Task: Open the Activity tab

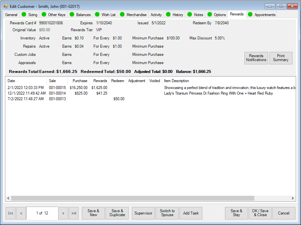Action: coord(156,15)
